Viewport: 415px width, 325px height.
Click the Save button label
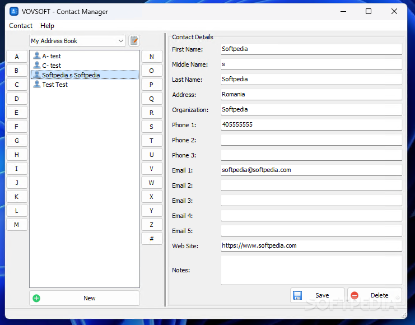click(322, 295)
